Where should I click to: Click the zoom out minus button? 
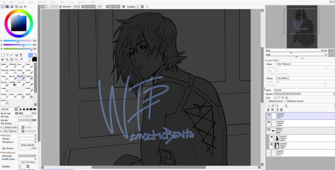pos(86,6)
